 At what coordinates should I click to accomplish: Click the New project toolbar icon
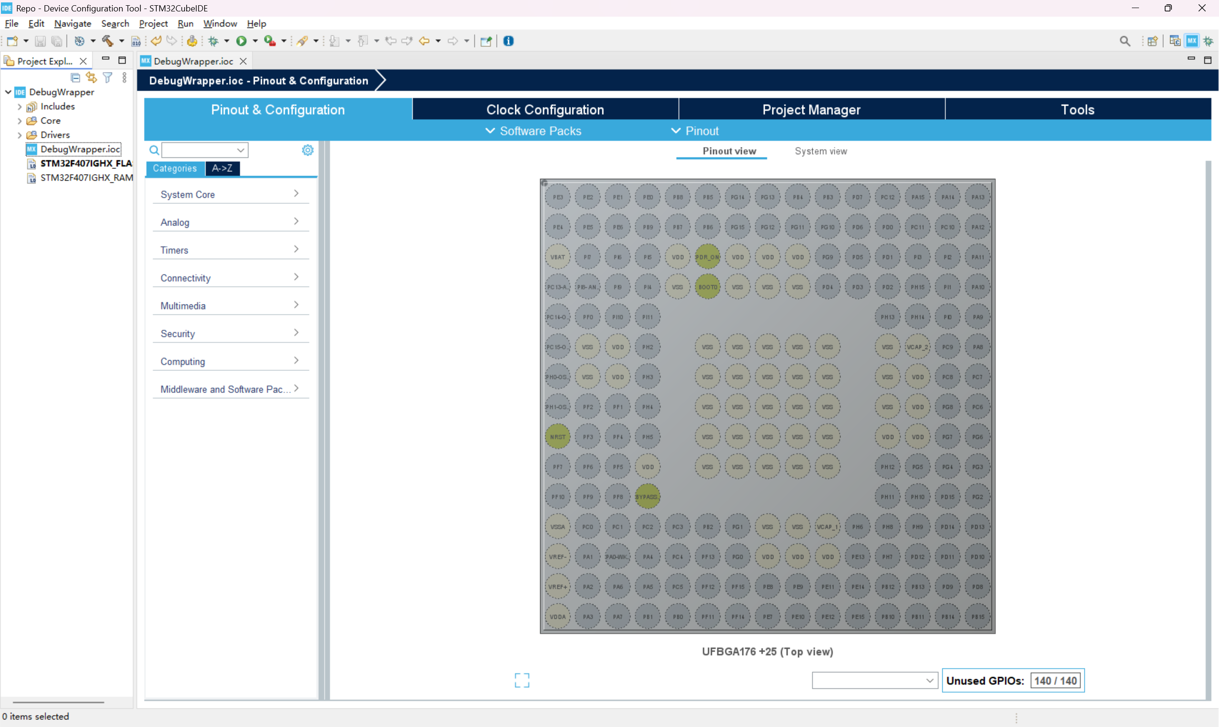(12, 41)
